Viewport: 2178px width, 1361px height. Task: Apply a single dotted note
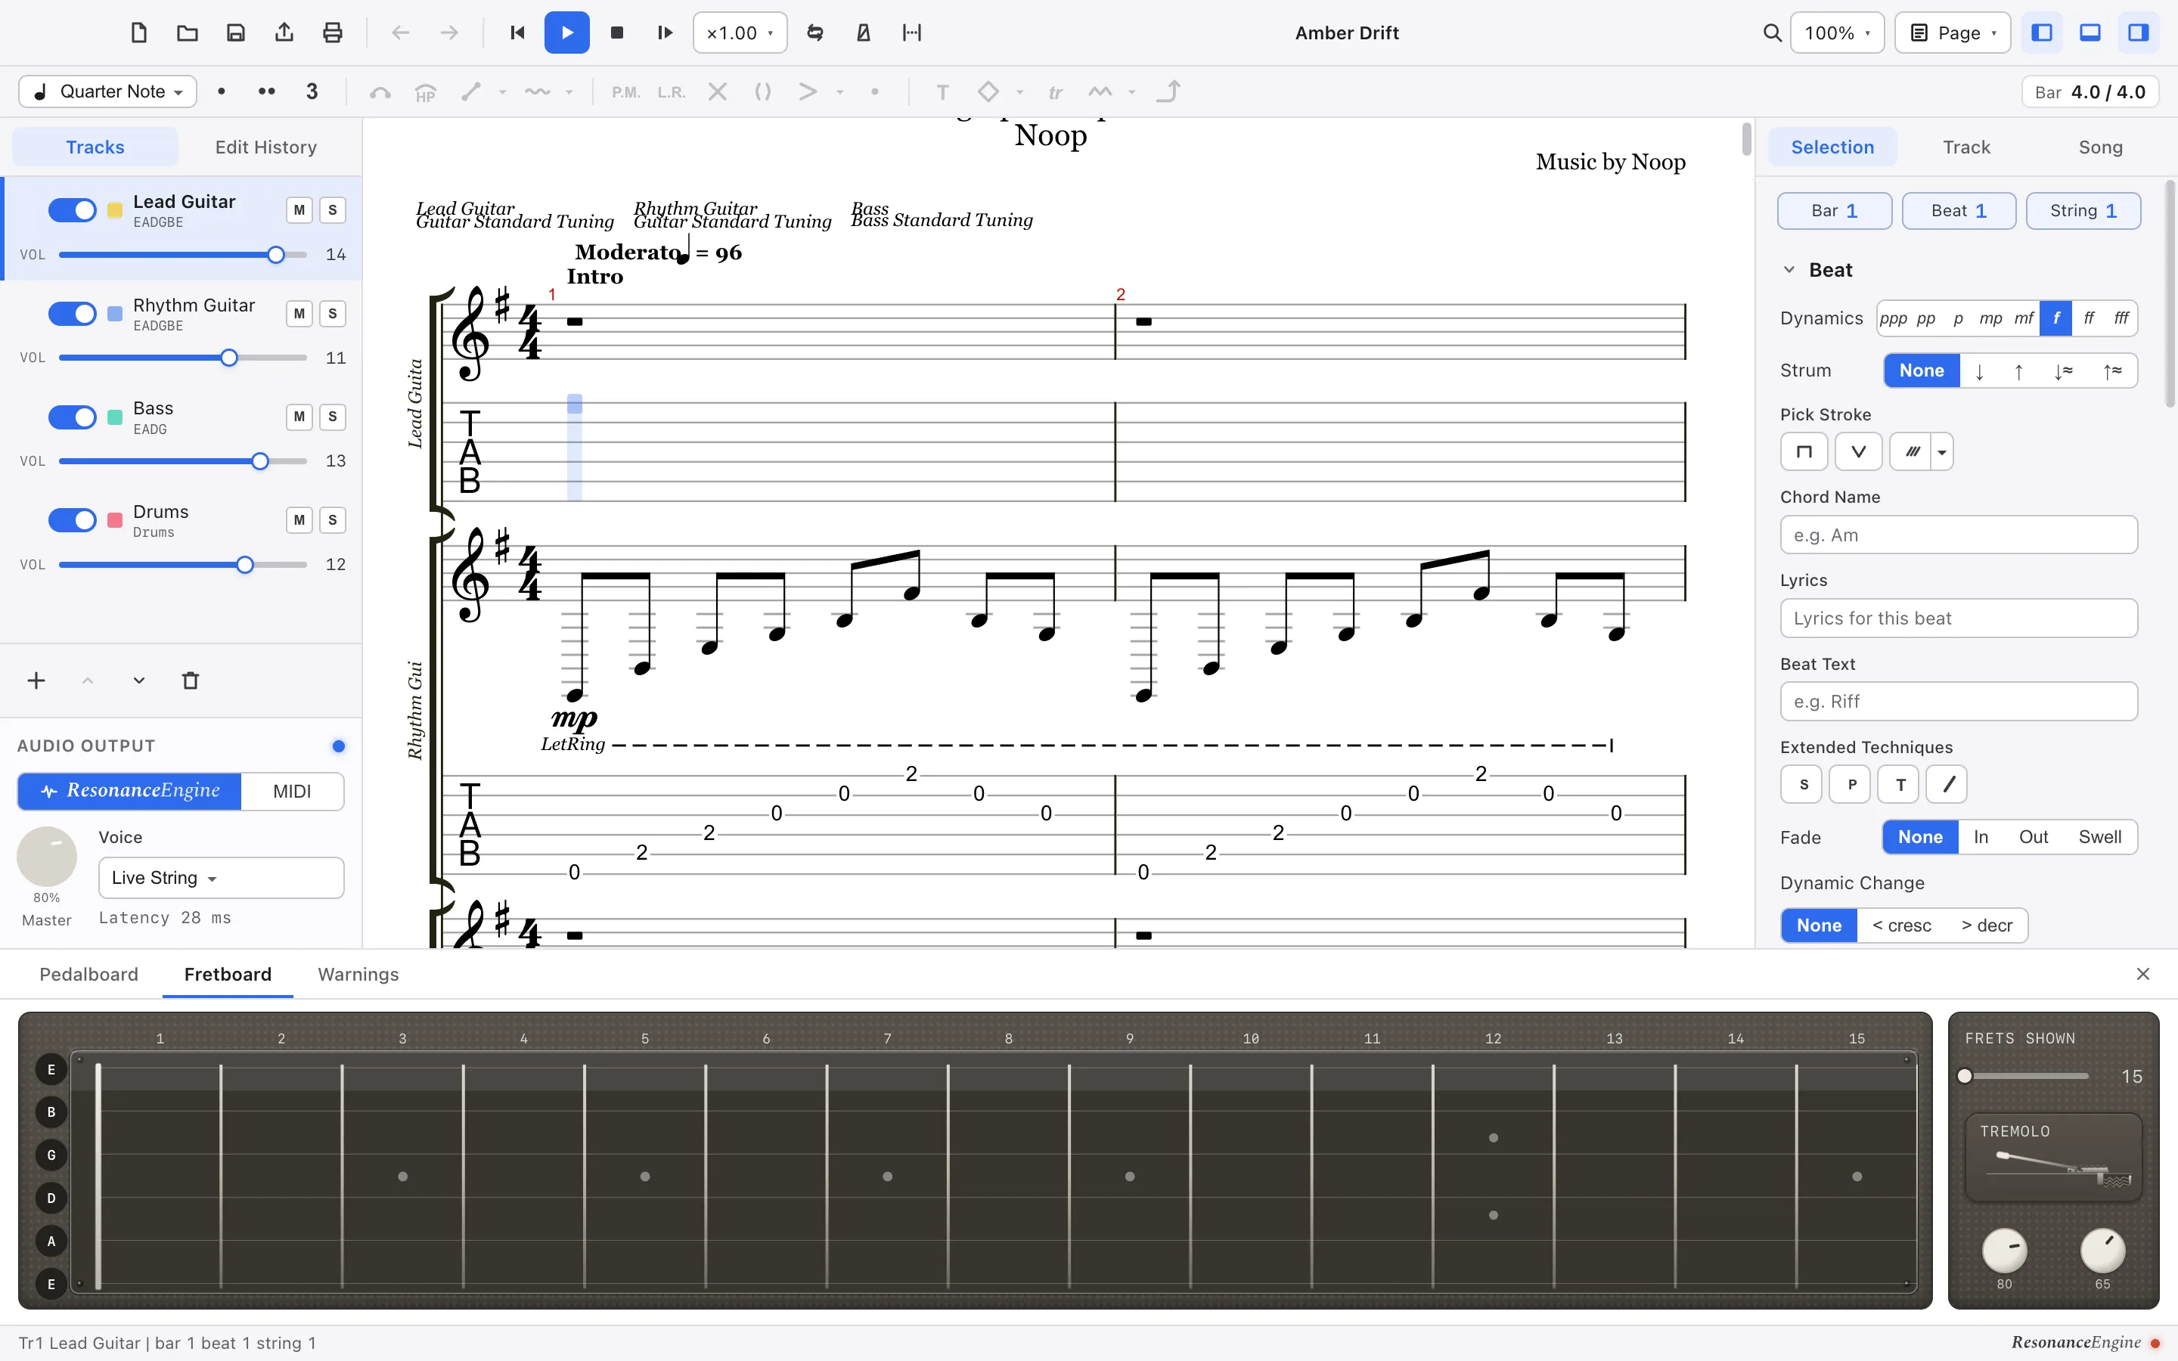pos(222,91)
